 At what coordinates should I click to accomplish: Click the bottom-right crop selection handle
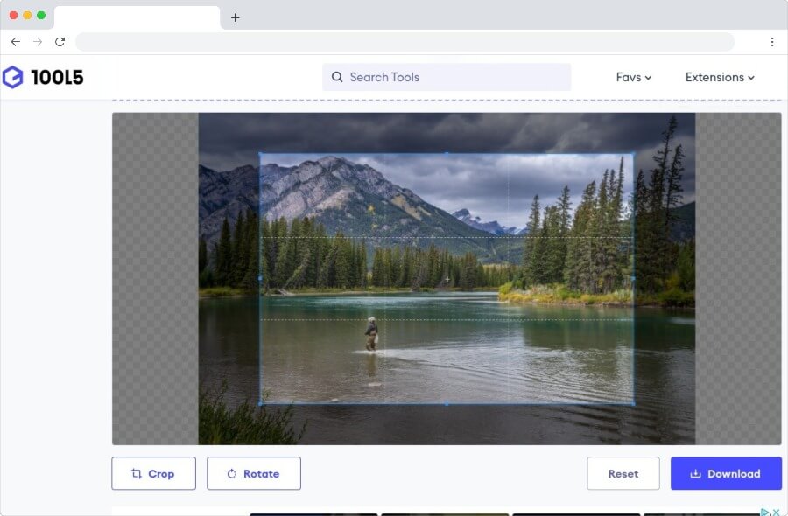coord(633,403)
